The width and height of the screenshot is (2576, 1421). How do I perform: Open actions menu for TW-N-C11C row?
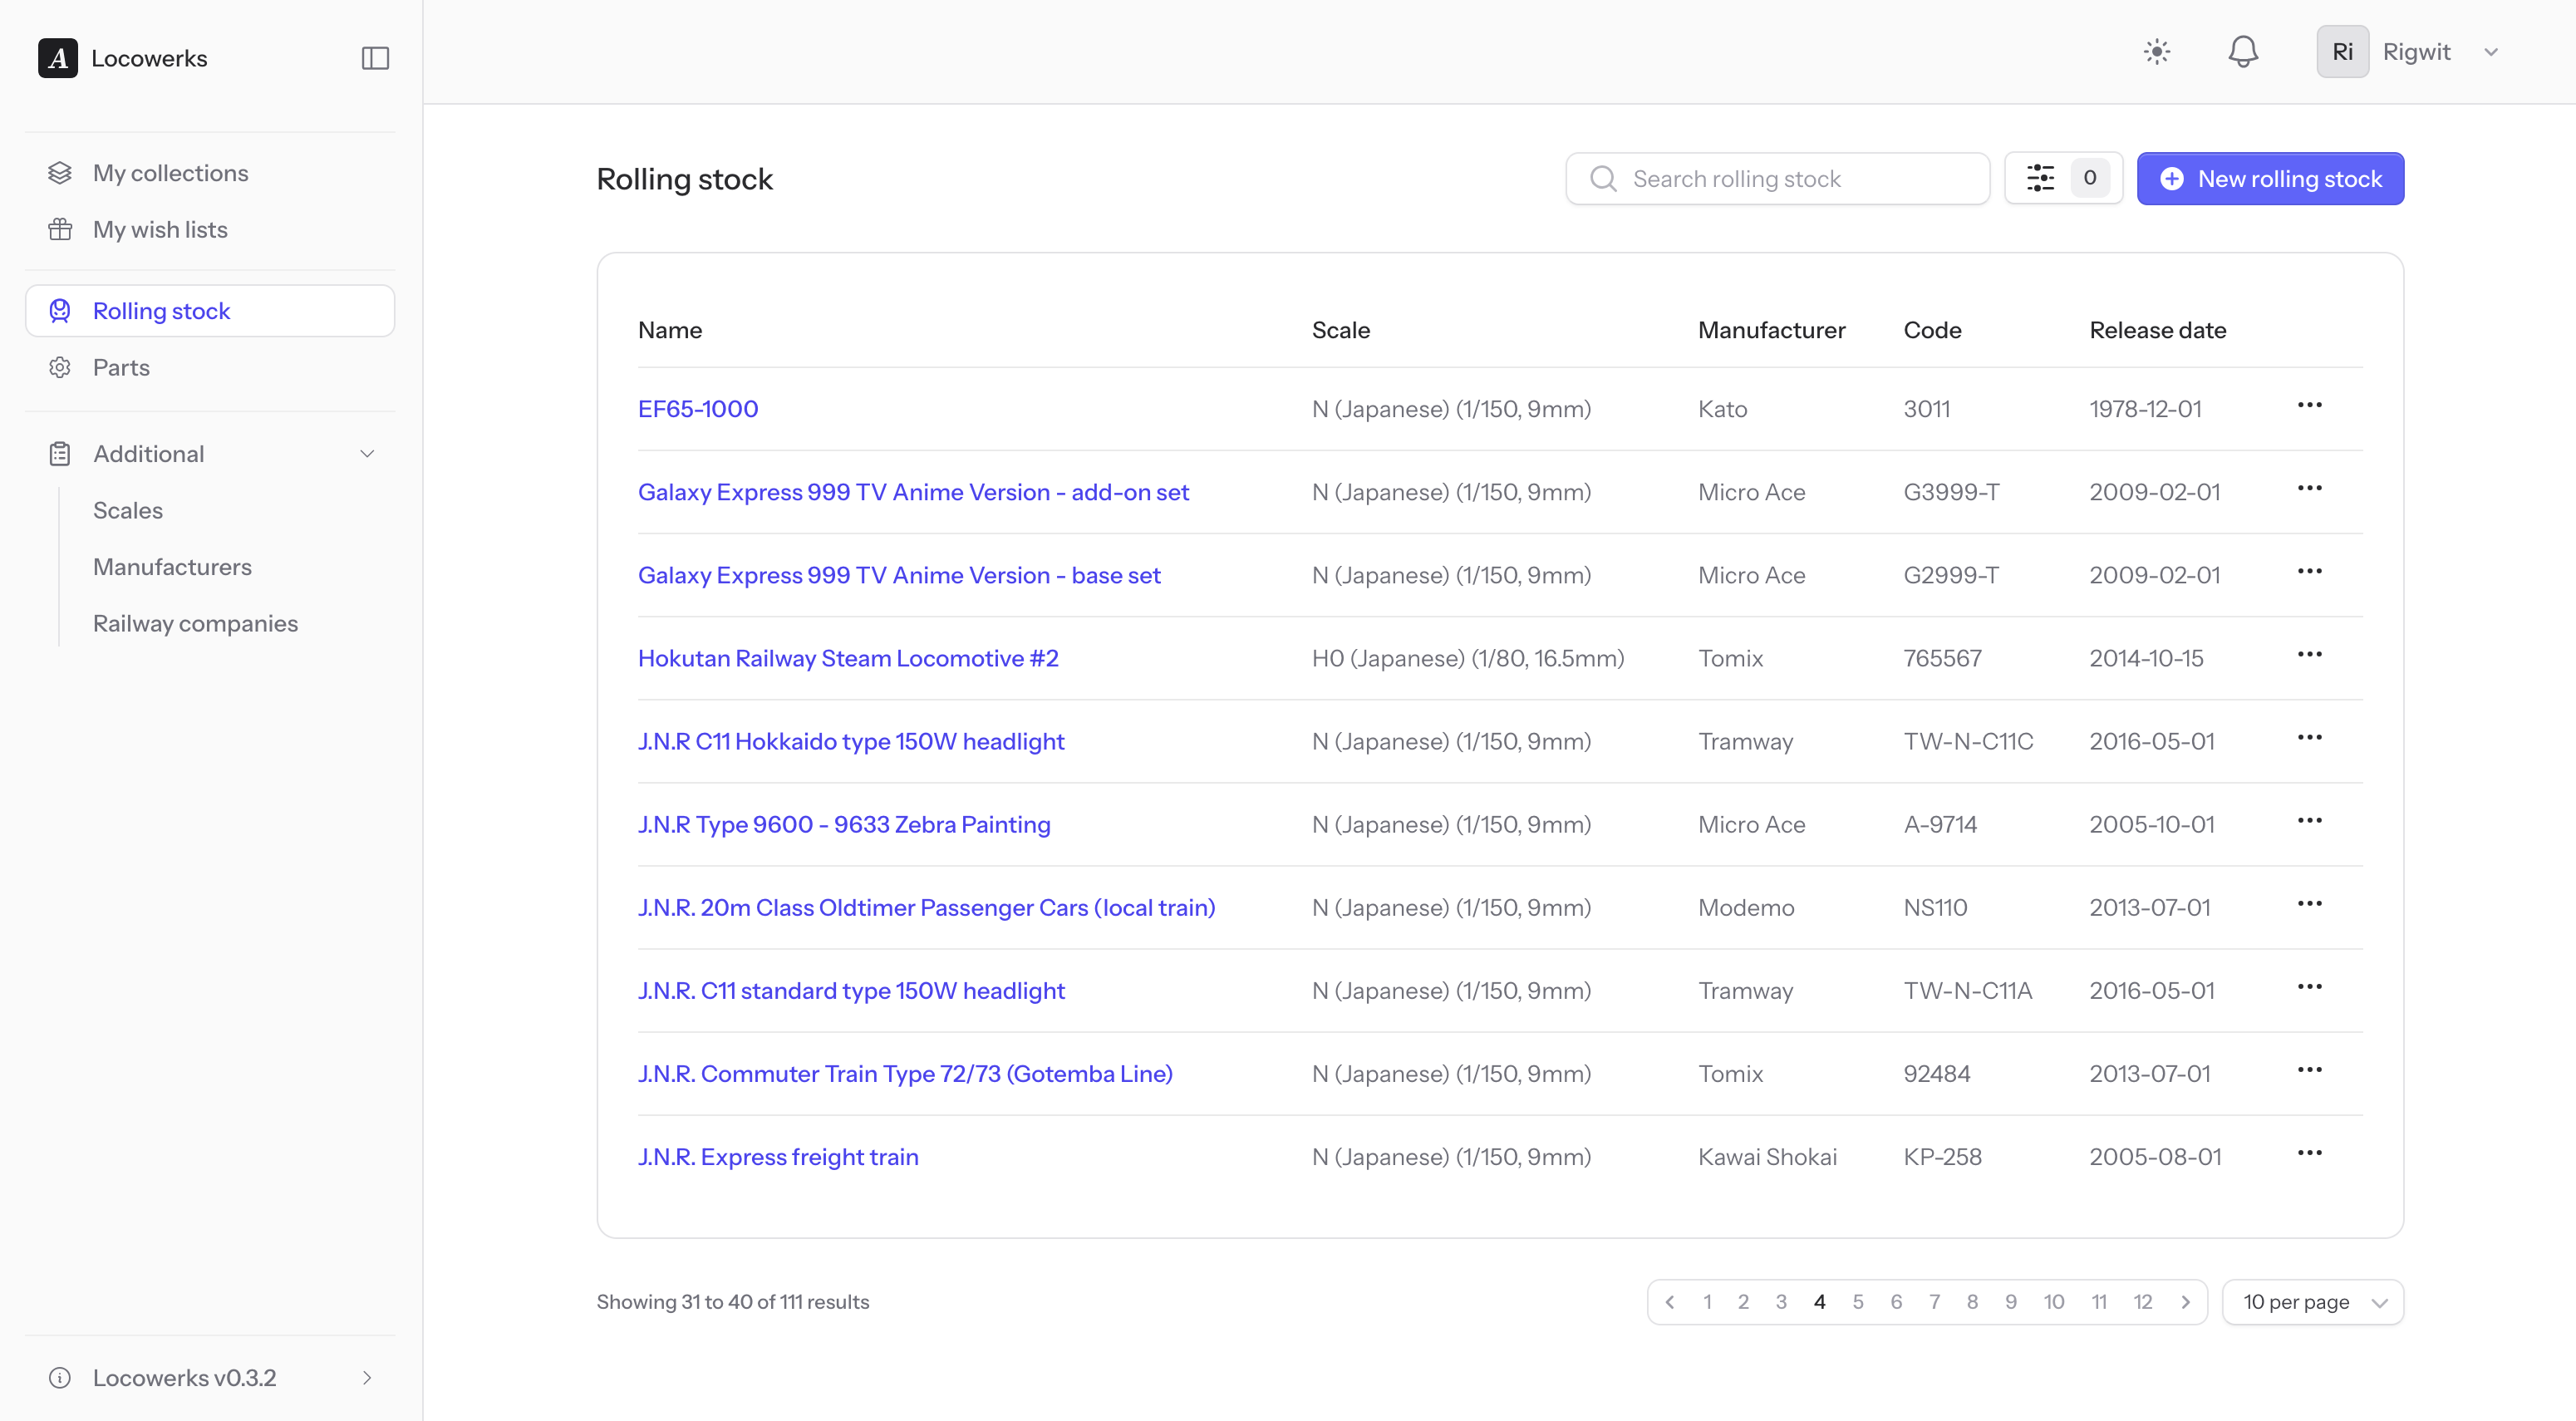(2309, 737)
